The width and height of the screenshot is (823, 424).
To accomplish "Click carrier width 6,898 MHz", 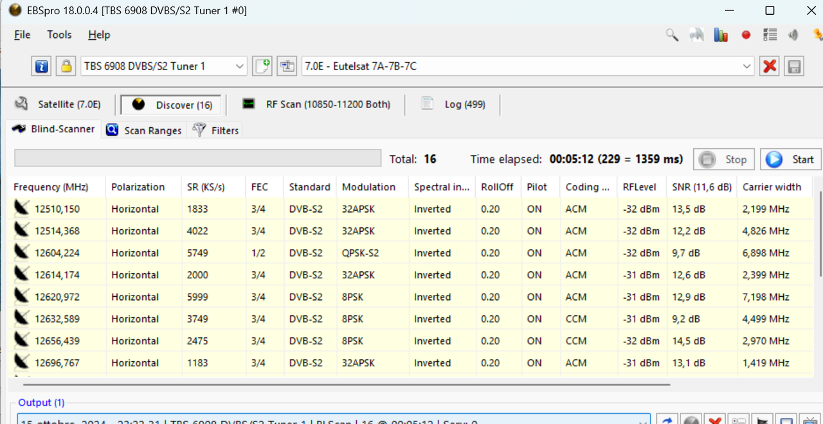I will point(766,253).
